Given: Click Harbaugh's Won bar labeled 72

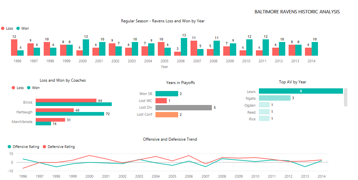Looking at the screenshot, I should point(70,114).
